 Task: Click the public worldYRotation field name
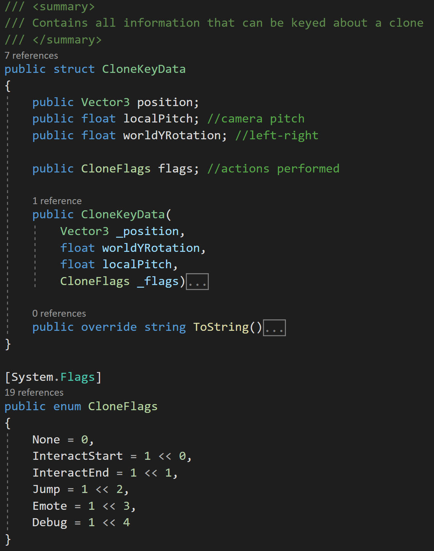tap(172, 136)
